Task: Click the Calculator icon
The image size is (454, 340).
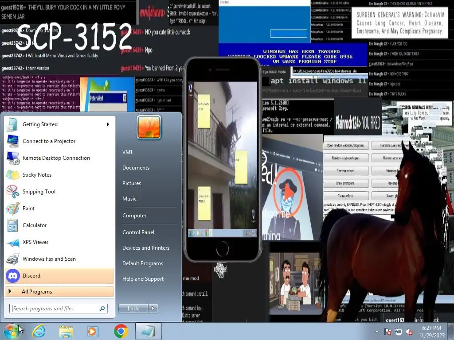Action: click(x=12, y=225)
